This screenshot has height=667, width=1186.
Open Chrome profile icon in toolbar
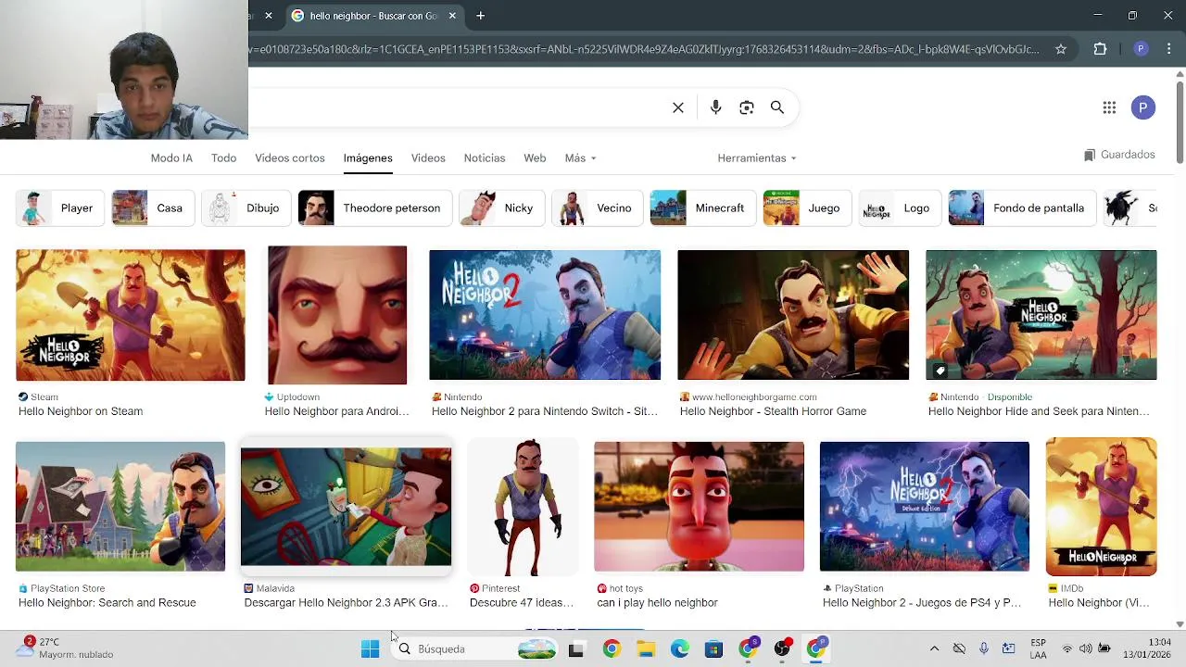coord(1142,49)
